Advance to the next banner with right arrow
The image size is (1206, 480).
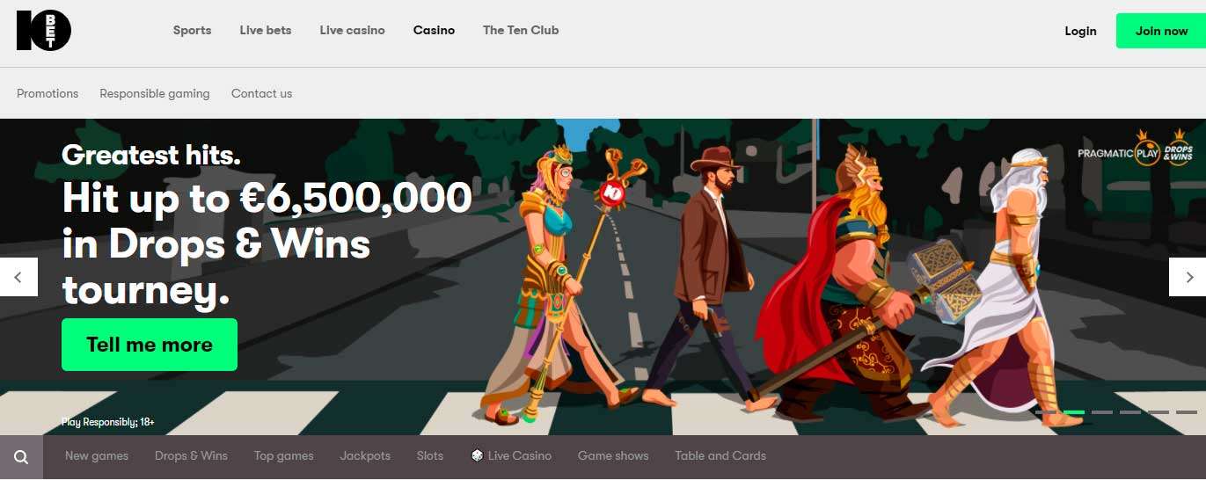[x=1188, y=277]
